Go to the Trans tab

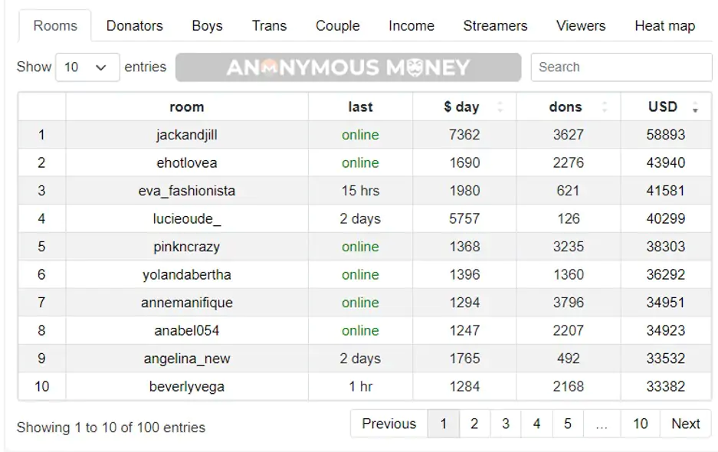(269, 25)
